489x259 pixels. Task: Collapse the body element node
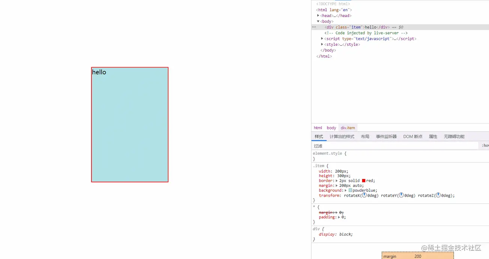(318, 21)
